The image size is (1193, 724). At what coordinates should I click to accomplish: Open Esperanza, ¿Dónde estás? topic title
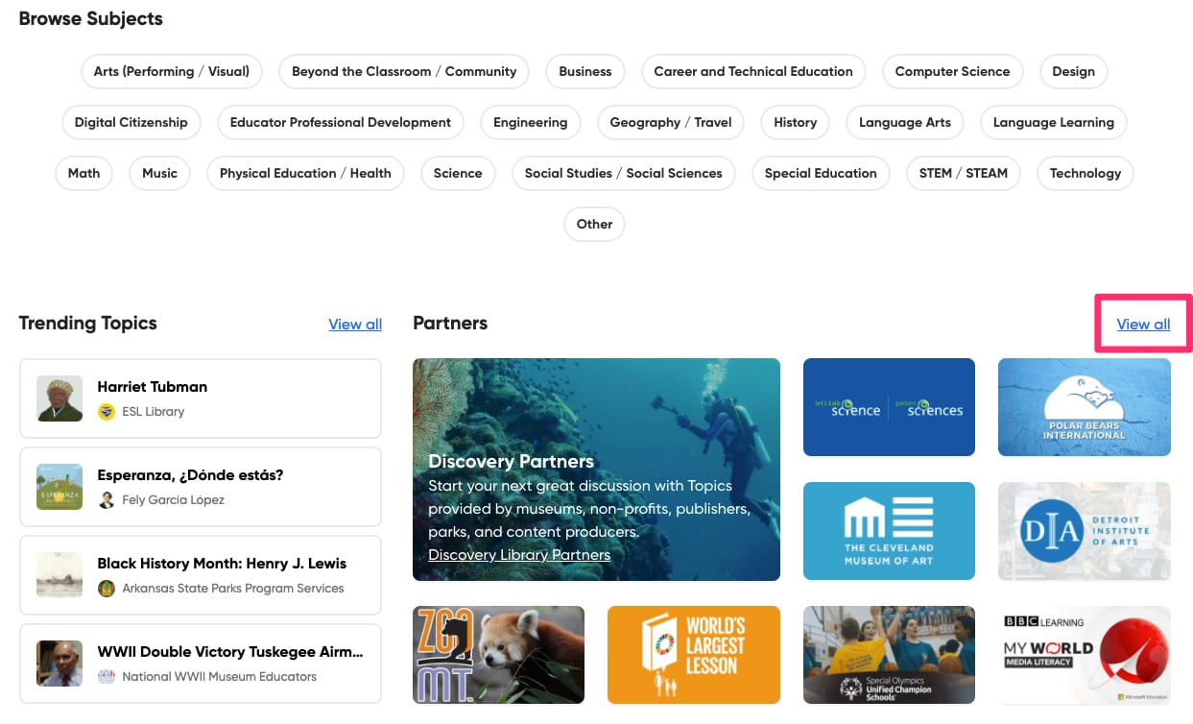pos(190,475)
